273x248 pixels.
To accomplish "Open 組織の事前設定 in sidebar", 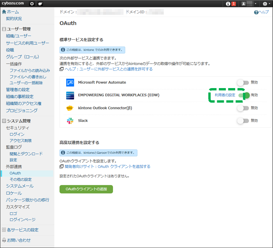I will click(20, 97).
